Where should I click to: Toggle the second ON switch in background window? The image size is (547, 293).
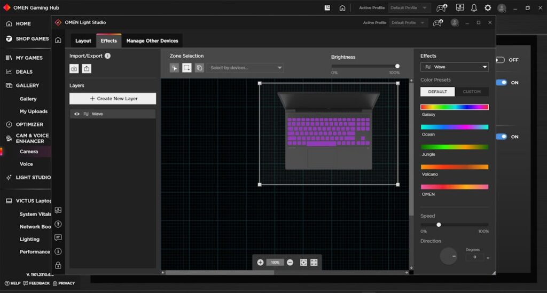[x=501, y=137]
